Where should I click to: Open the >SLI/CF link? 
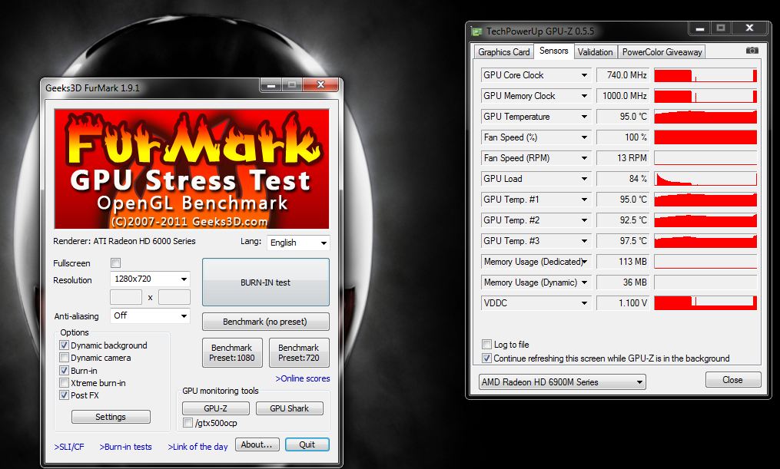point(69,447)
